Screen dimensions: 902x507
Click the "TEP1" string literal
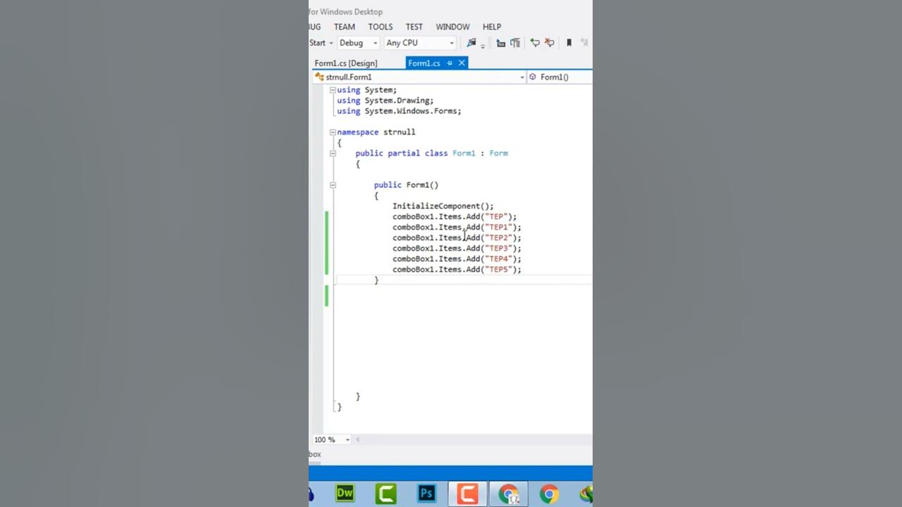point(498,227)
